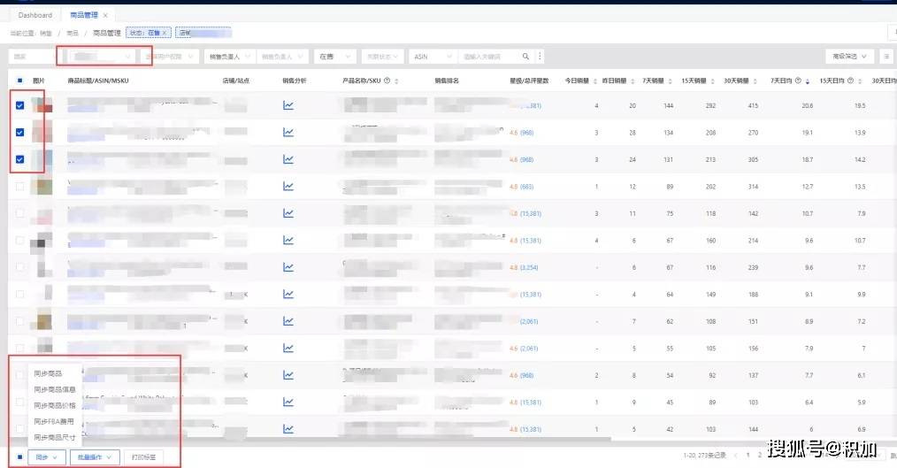The image size is (897, 468).
Task: Click the keyword search input field
Action: tap(489, 57)
